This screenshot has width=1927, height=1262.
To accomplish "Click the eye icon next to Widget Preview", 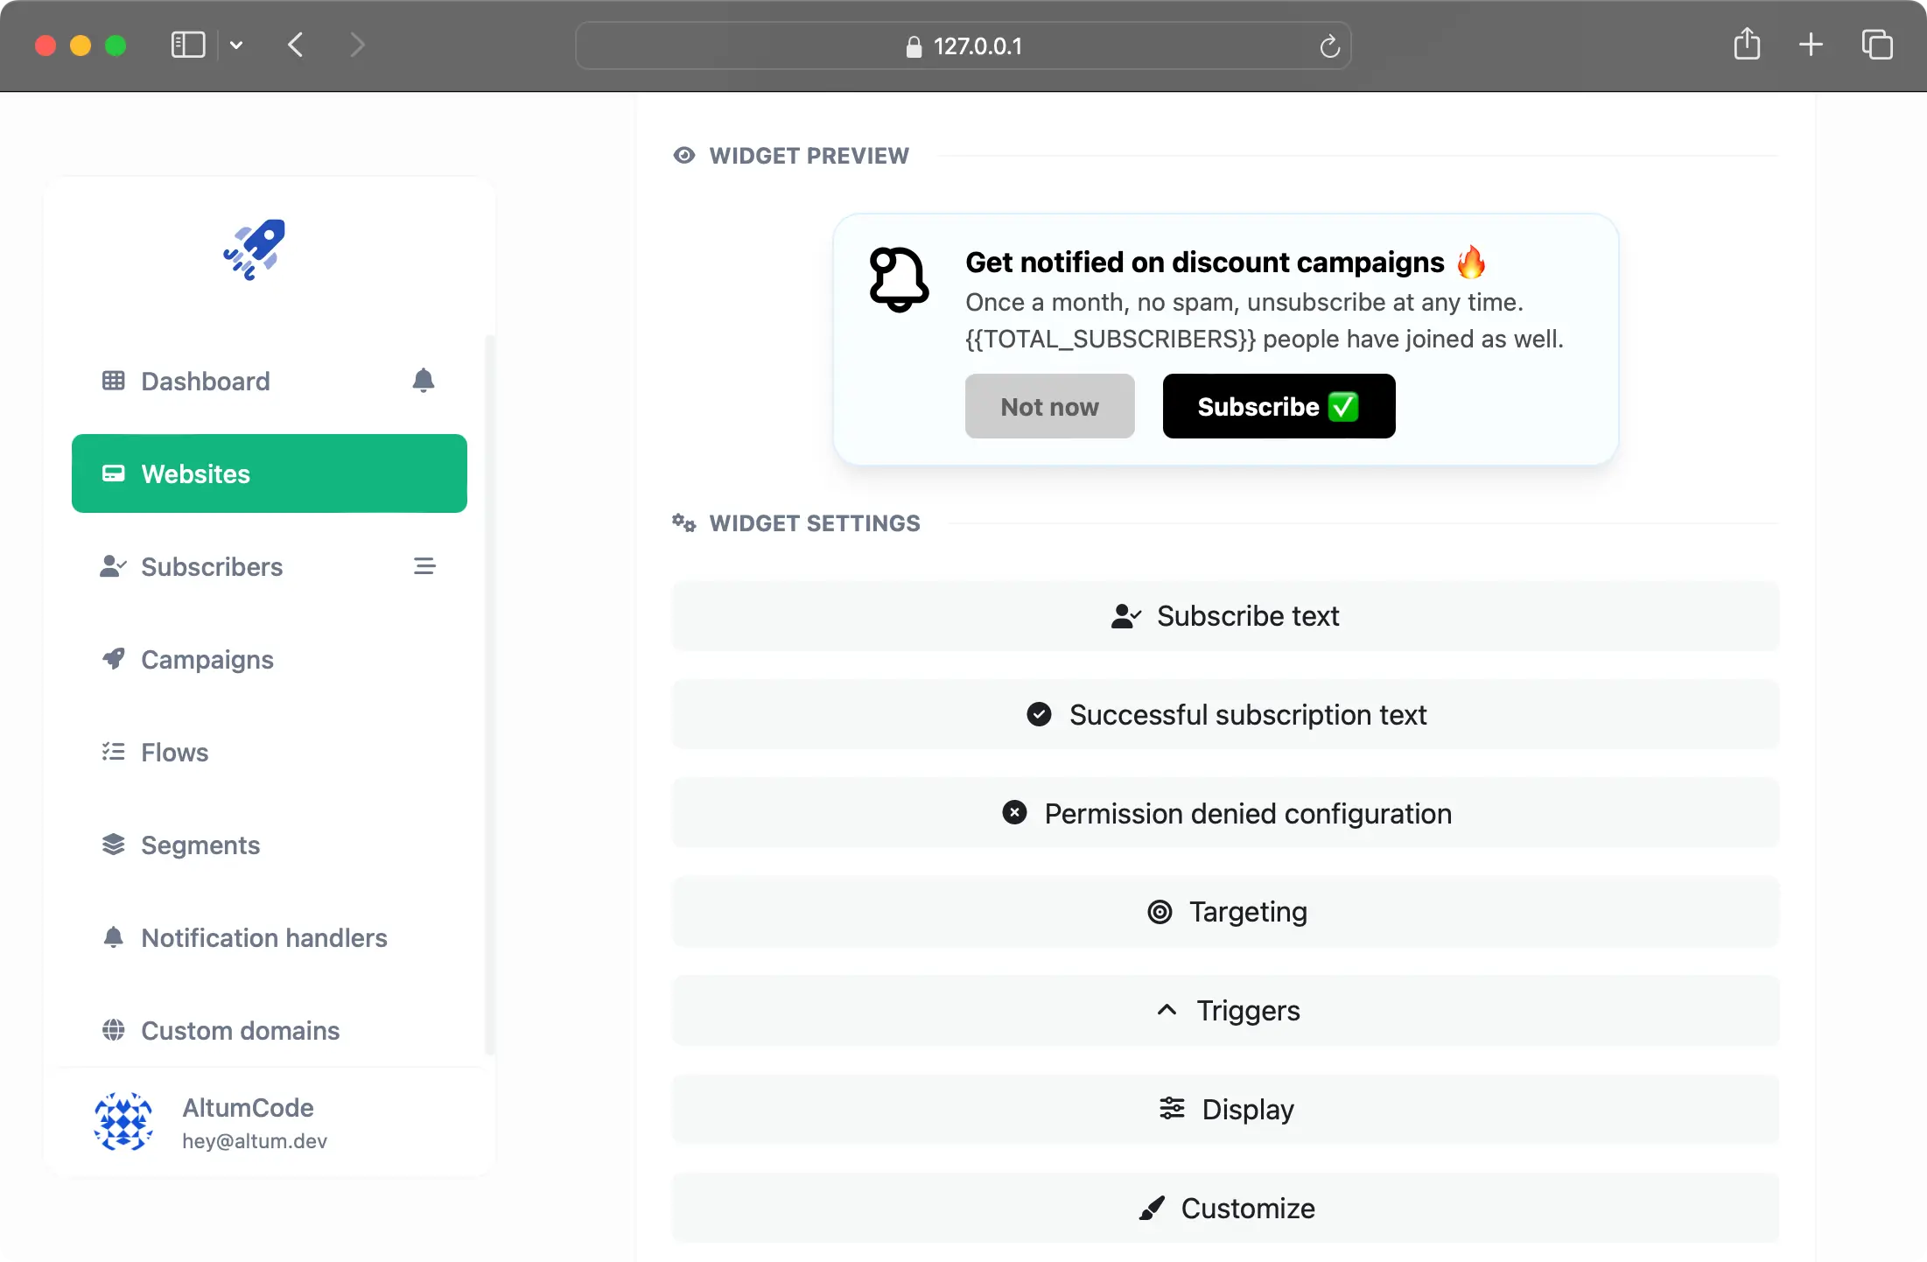I will click(684, 155).
